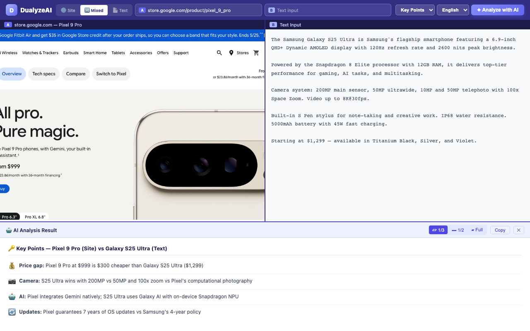Set result panel to 1/3 height
This screenshot has width=530, height=331.
pyautogui.click(x=438, y=230)
